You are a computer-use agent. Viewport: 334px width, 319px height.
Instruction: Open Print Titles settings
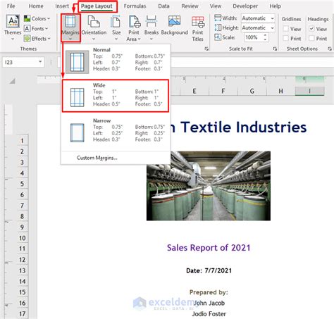[x=198, y=29]
